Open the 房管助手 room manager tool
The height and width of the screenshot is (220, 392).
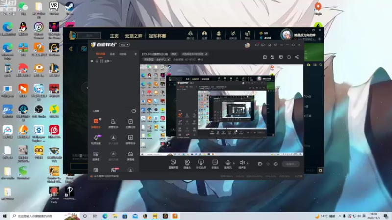[113, 124]
